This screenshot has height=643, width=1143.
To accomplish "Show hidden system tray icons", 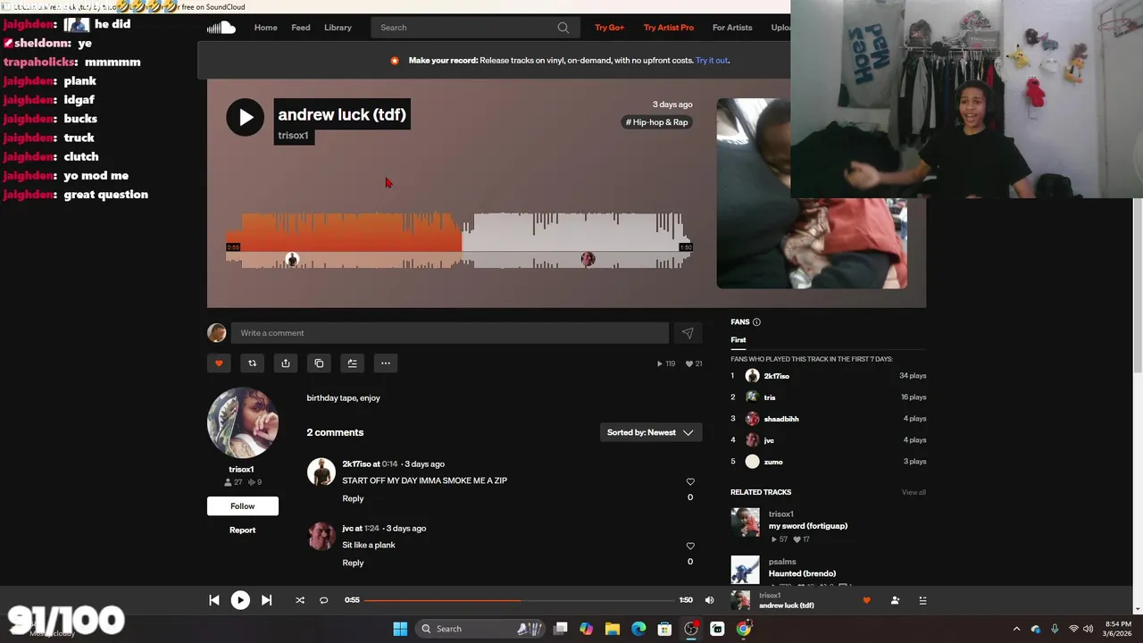I will click(1016, 629).
